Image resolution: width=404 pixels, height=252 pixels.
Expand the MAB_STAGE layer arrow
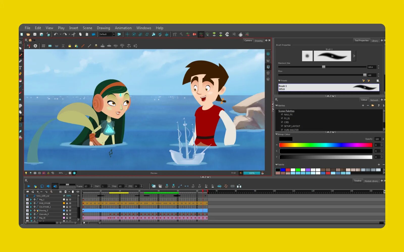pos(31,203)
